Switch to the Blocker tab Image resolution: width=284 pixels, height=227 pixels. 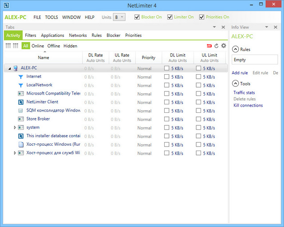(x=113, y=36)
